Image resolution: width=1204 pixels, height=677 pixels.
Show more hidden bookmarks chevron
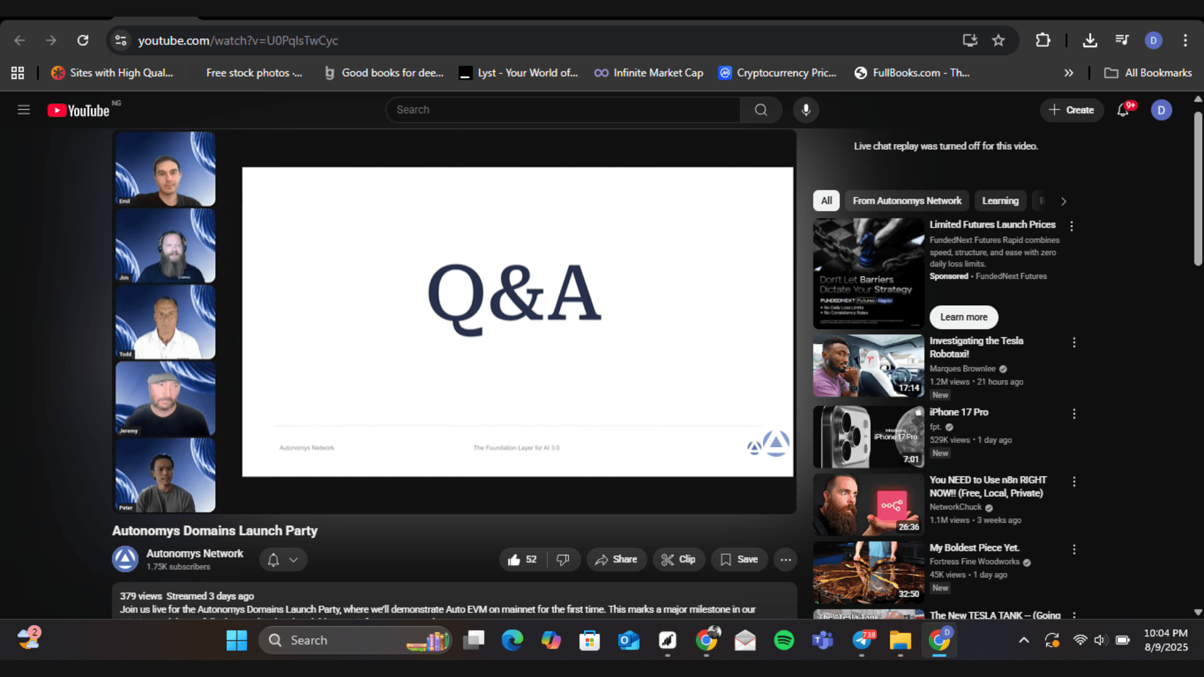point(1069,73)
